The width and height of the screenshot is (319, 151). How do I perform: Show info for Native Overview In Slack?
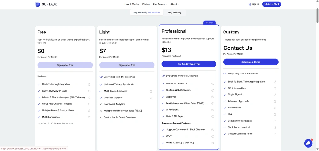(89, 91)
